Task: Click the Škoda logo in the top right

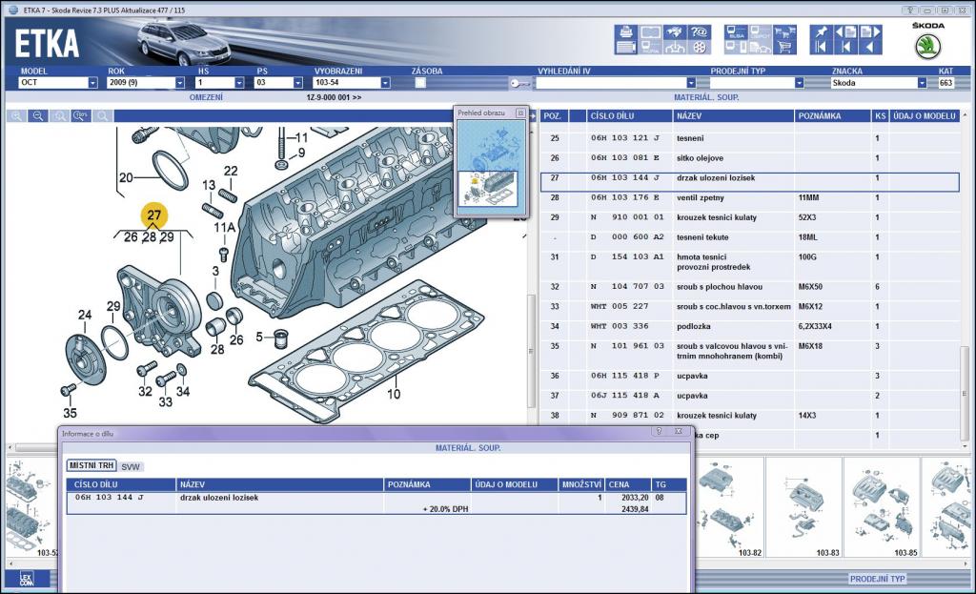Action: [x=927, y=47]
